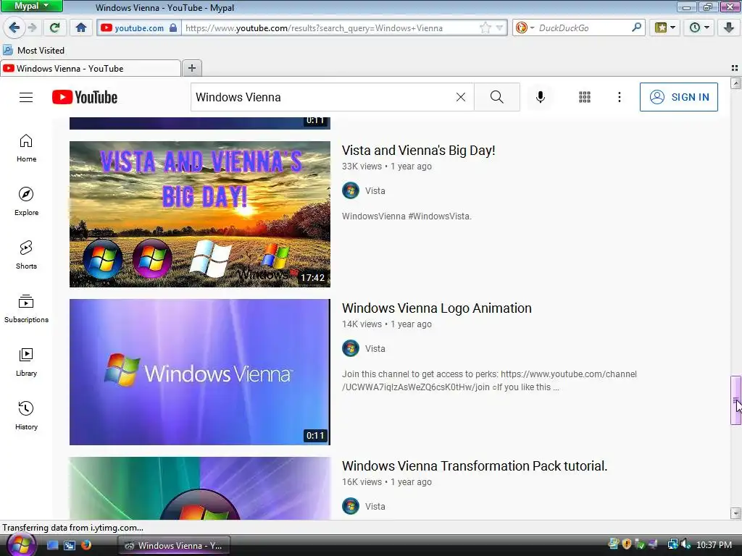
Task: Open the Mypal application menu
Action: pos(32,6)
